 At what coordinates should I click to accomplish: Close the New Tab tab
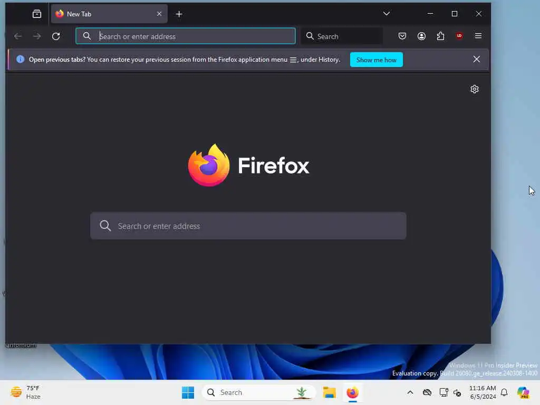159,14
